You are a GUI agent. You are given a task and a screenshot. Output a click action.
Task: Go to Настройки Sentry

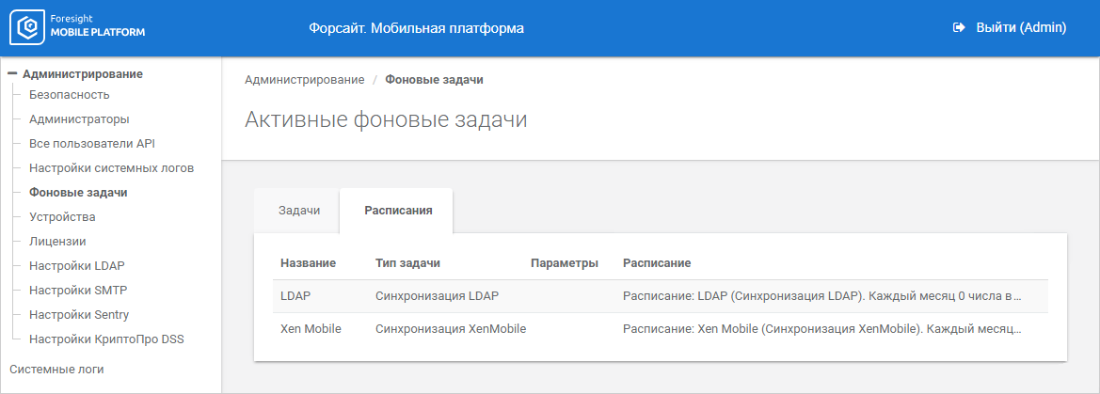click(79, 315)
